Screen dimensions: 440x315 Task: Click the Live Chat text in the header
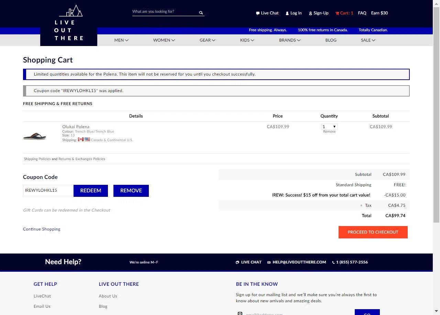pyautogui.click(x=269, y=13)
